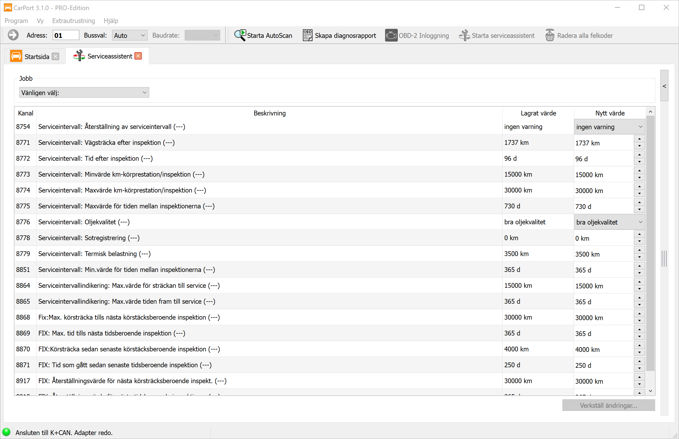Click the Adress input field
This screenshot has width=679, height=439.
tap(66, 35)
